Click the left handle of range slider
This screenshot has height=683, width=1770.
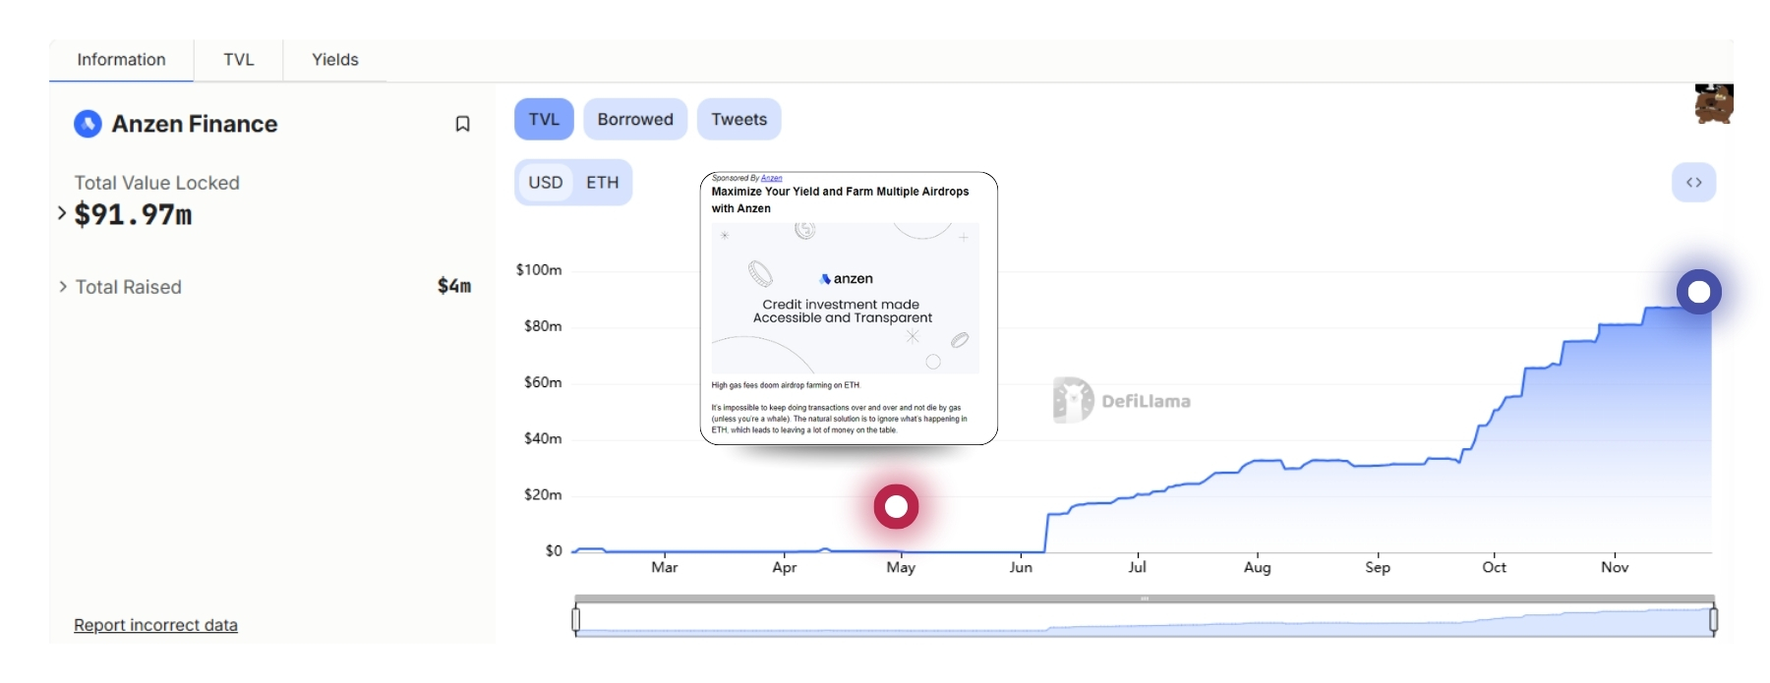576,618
